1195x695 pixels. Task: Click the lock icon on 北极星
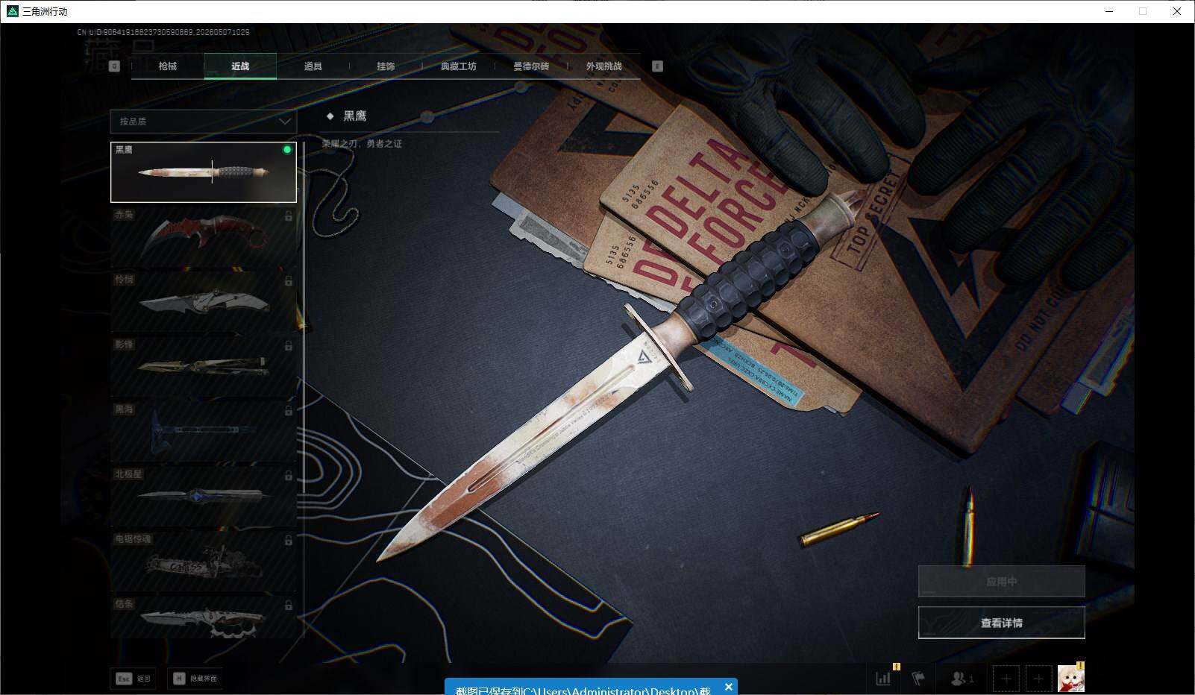(288, 476)
